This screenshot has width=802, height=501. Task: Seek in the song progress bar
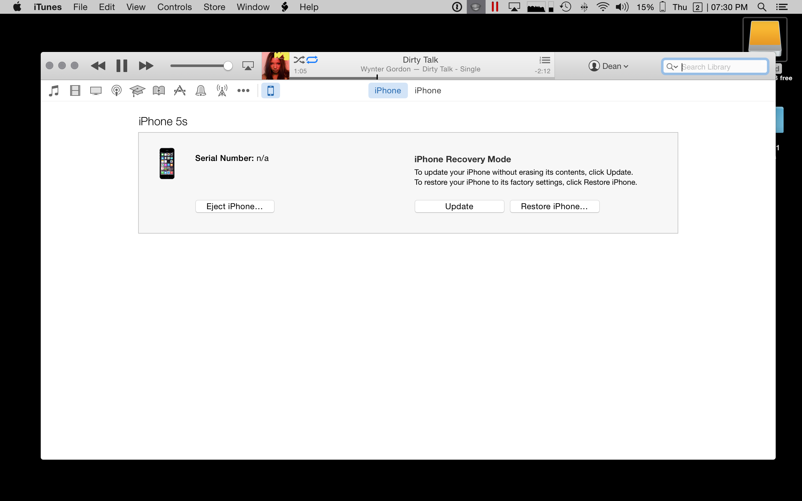click(422, 78)
